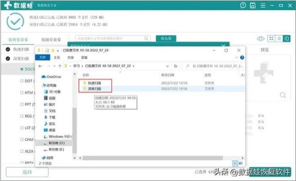The image size is (296, 181).
Task: Switch to list view in 数据蛙
Action: tap(279, 39)
